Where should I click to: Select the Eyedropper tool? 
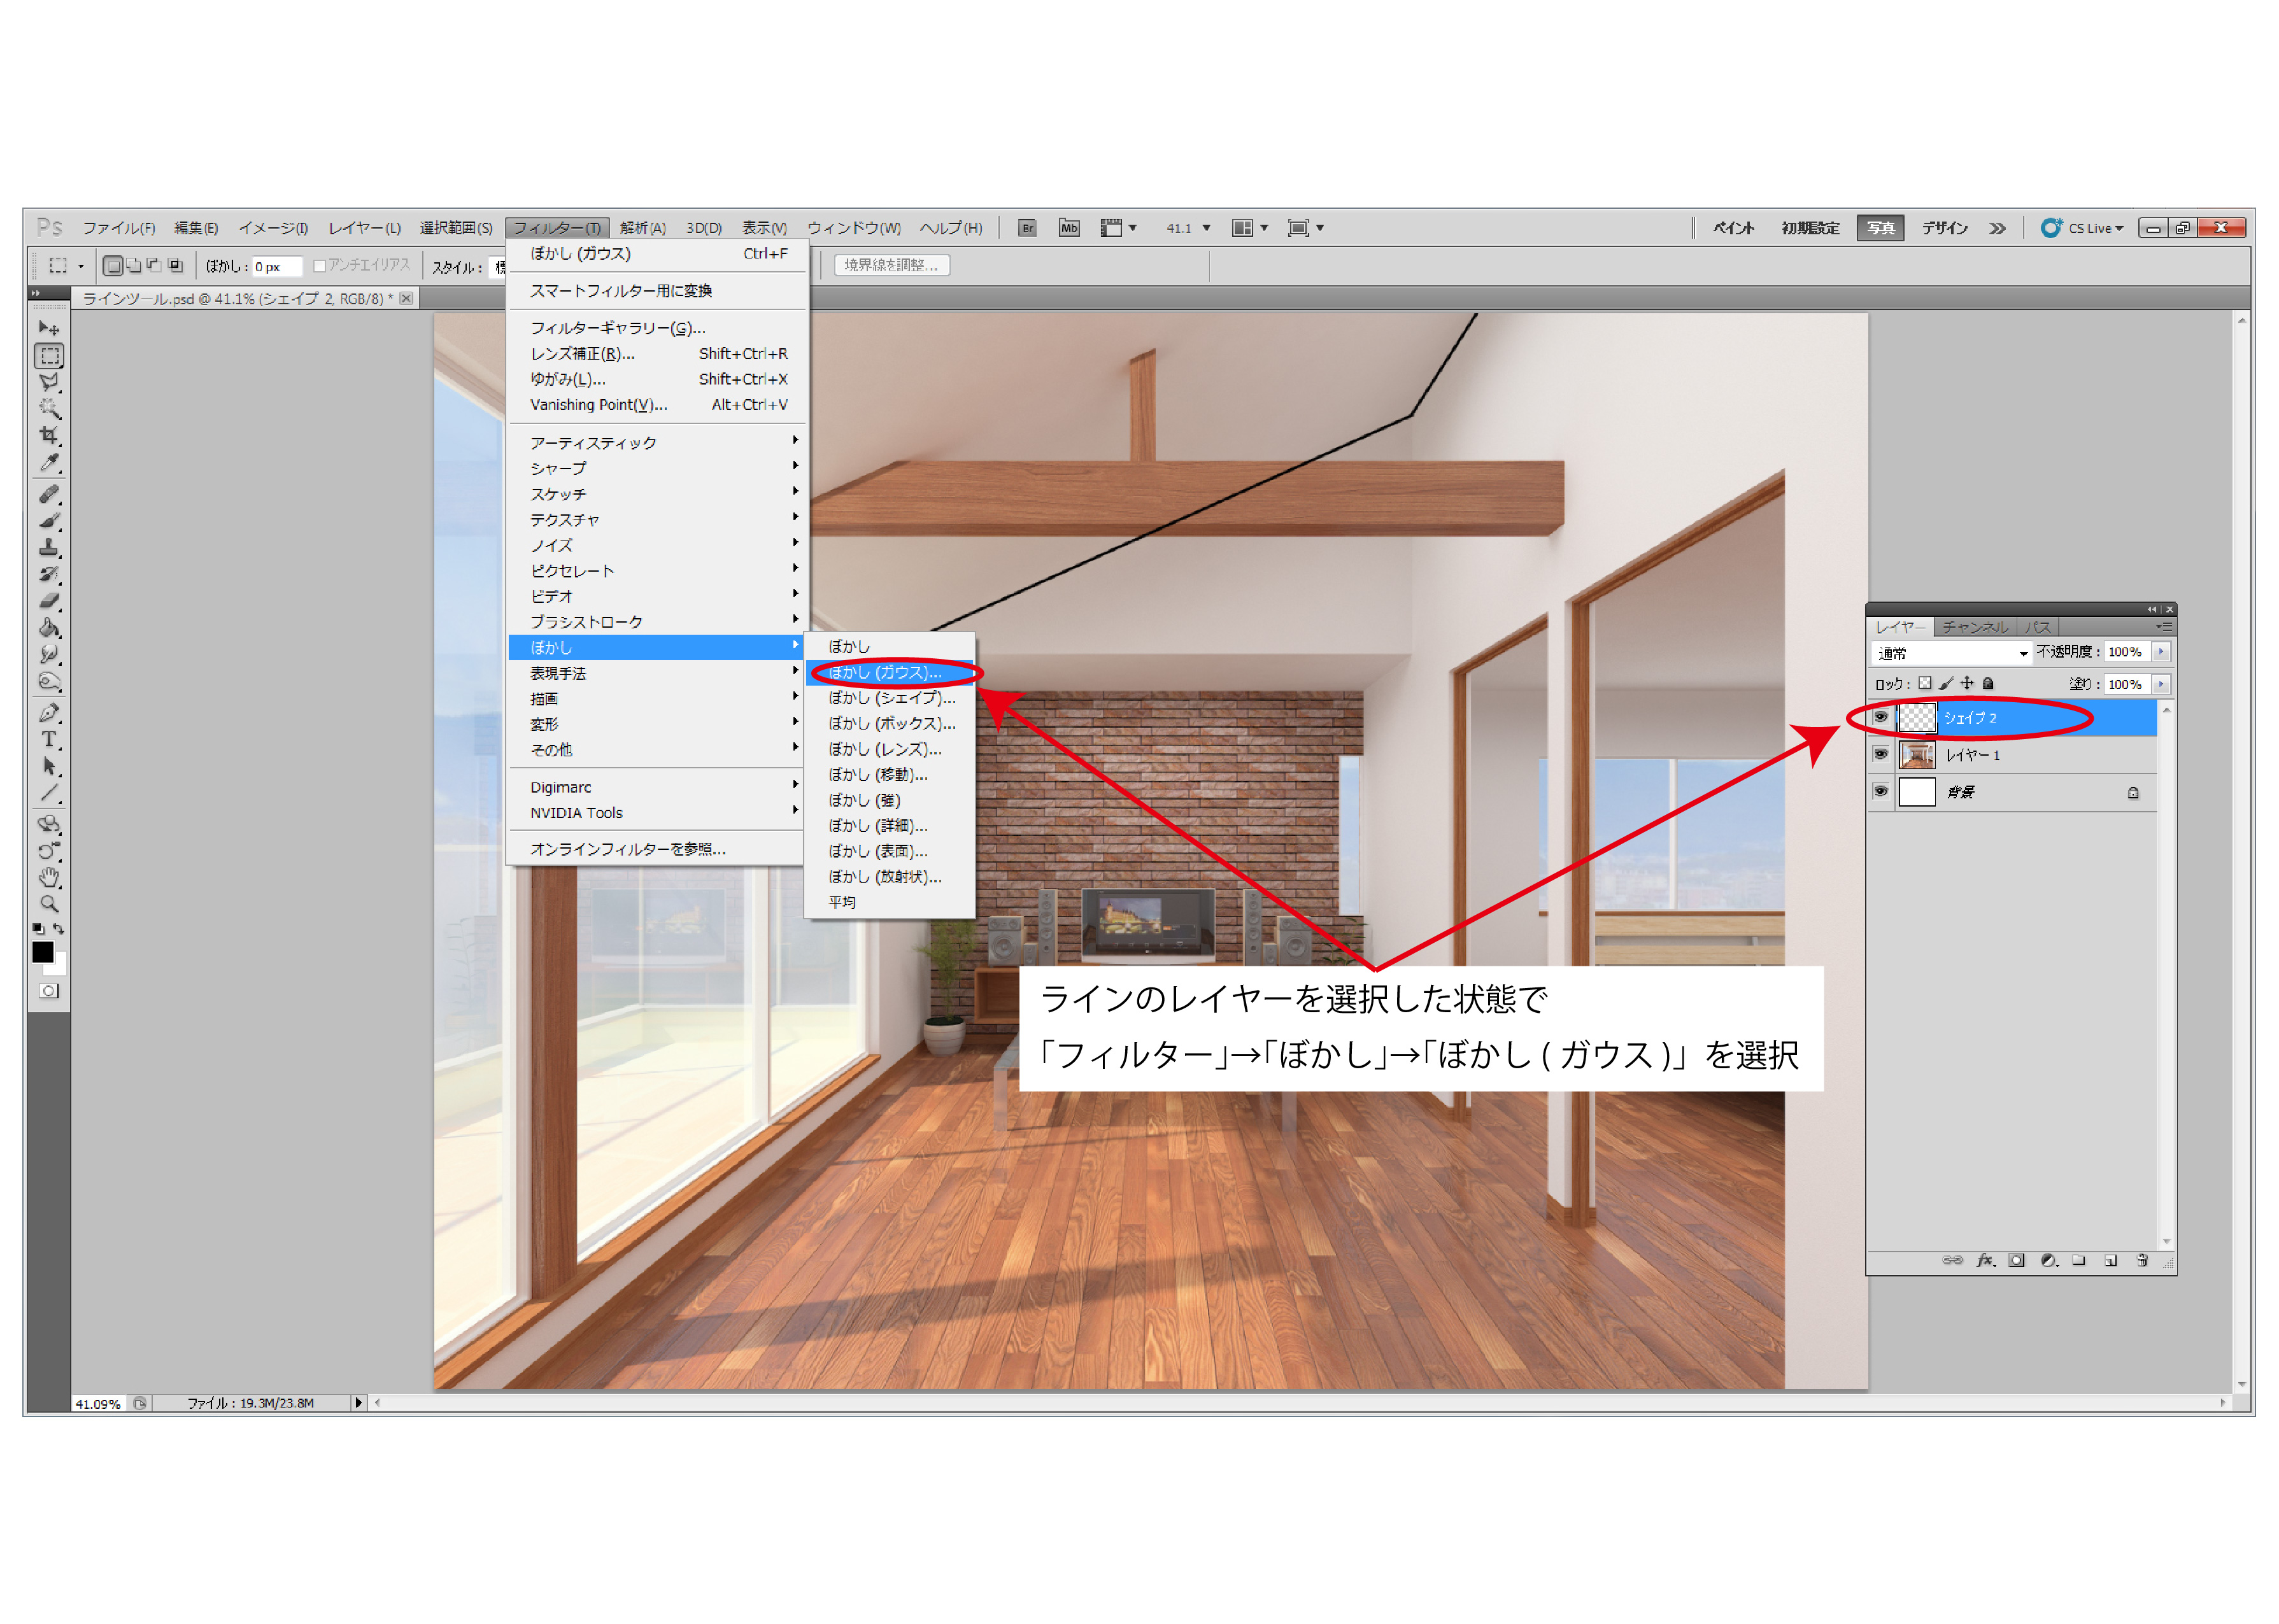coord(48,463)
